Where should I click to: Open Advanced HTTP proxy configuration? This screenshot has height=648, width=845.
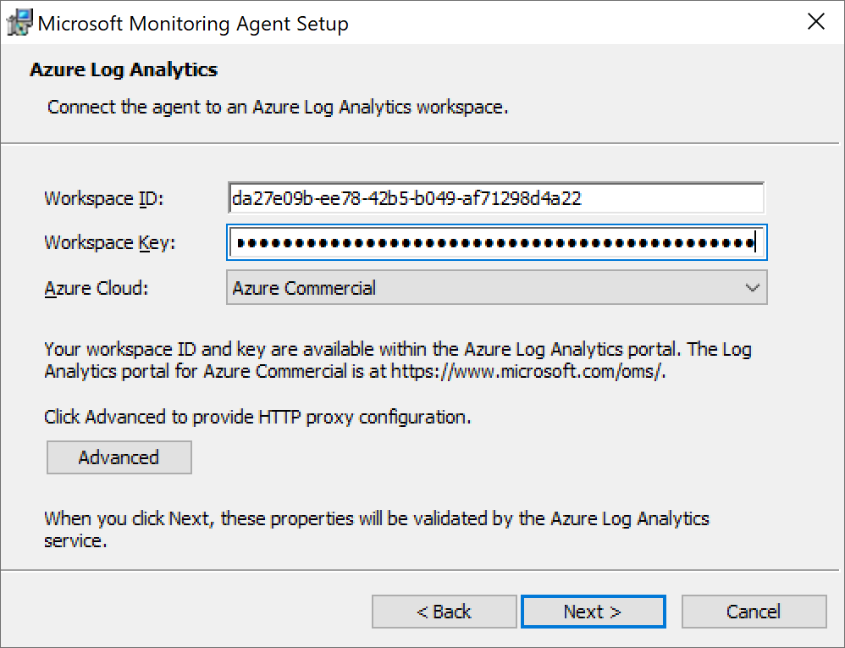[x=119, y=457]
